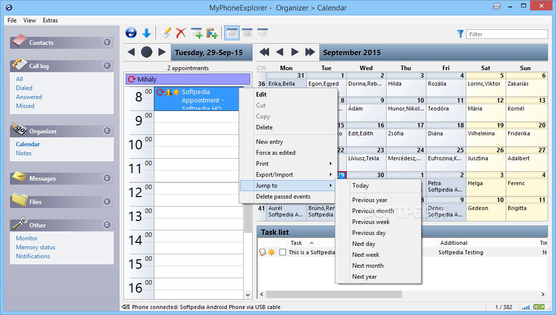
Task: Click the Files folder icon
Action: [19, 200]
